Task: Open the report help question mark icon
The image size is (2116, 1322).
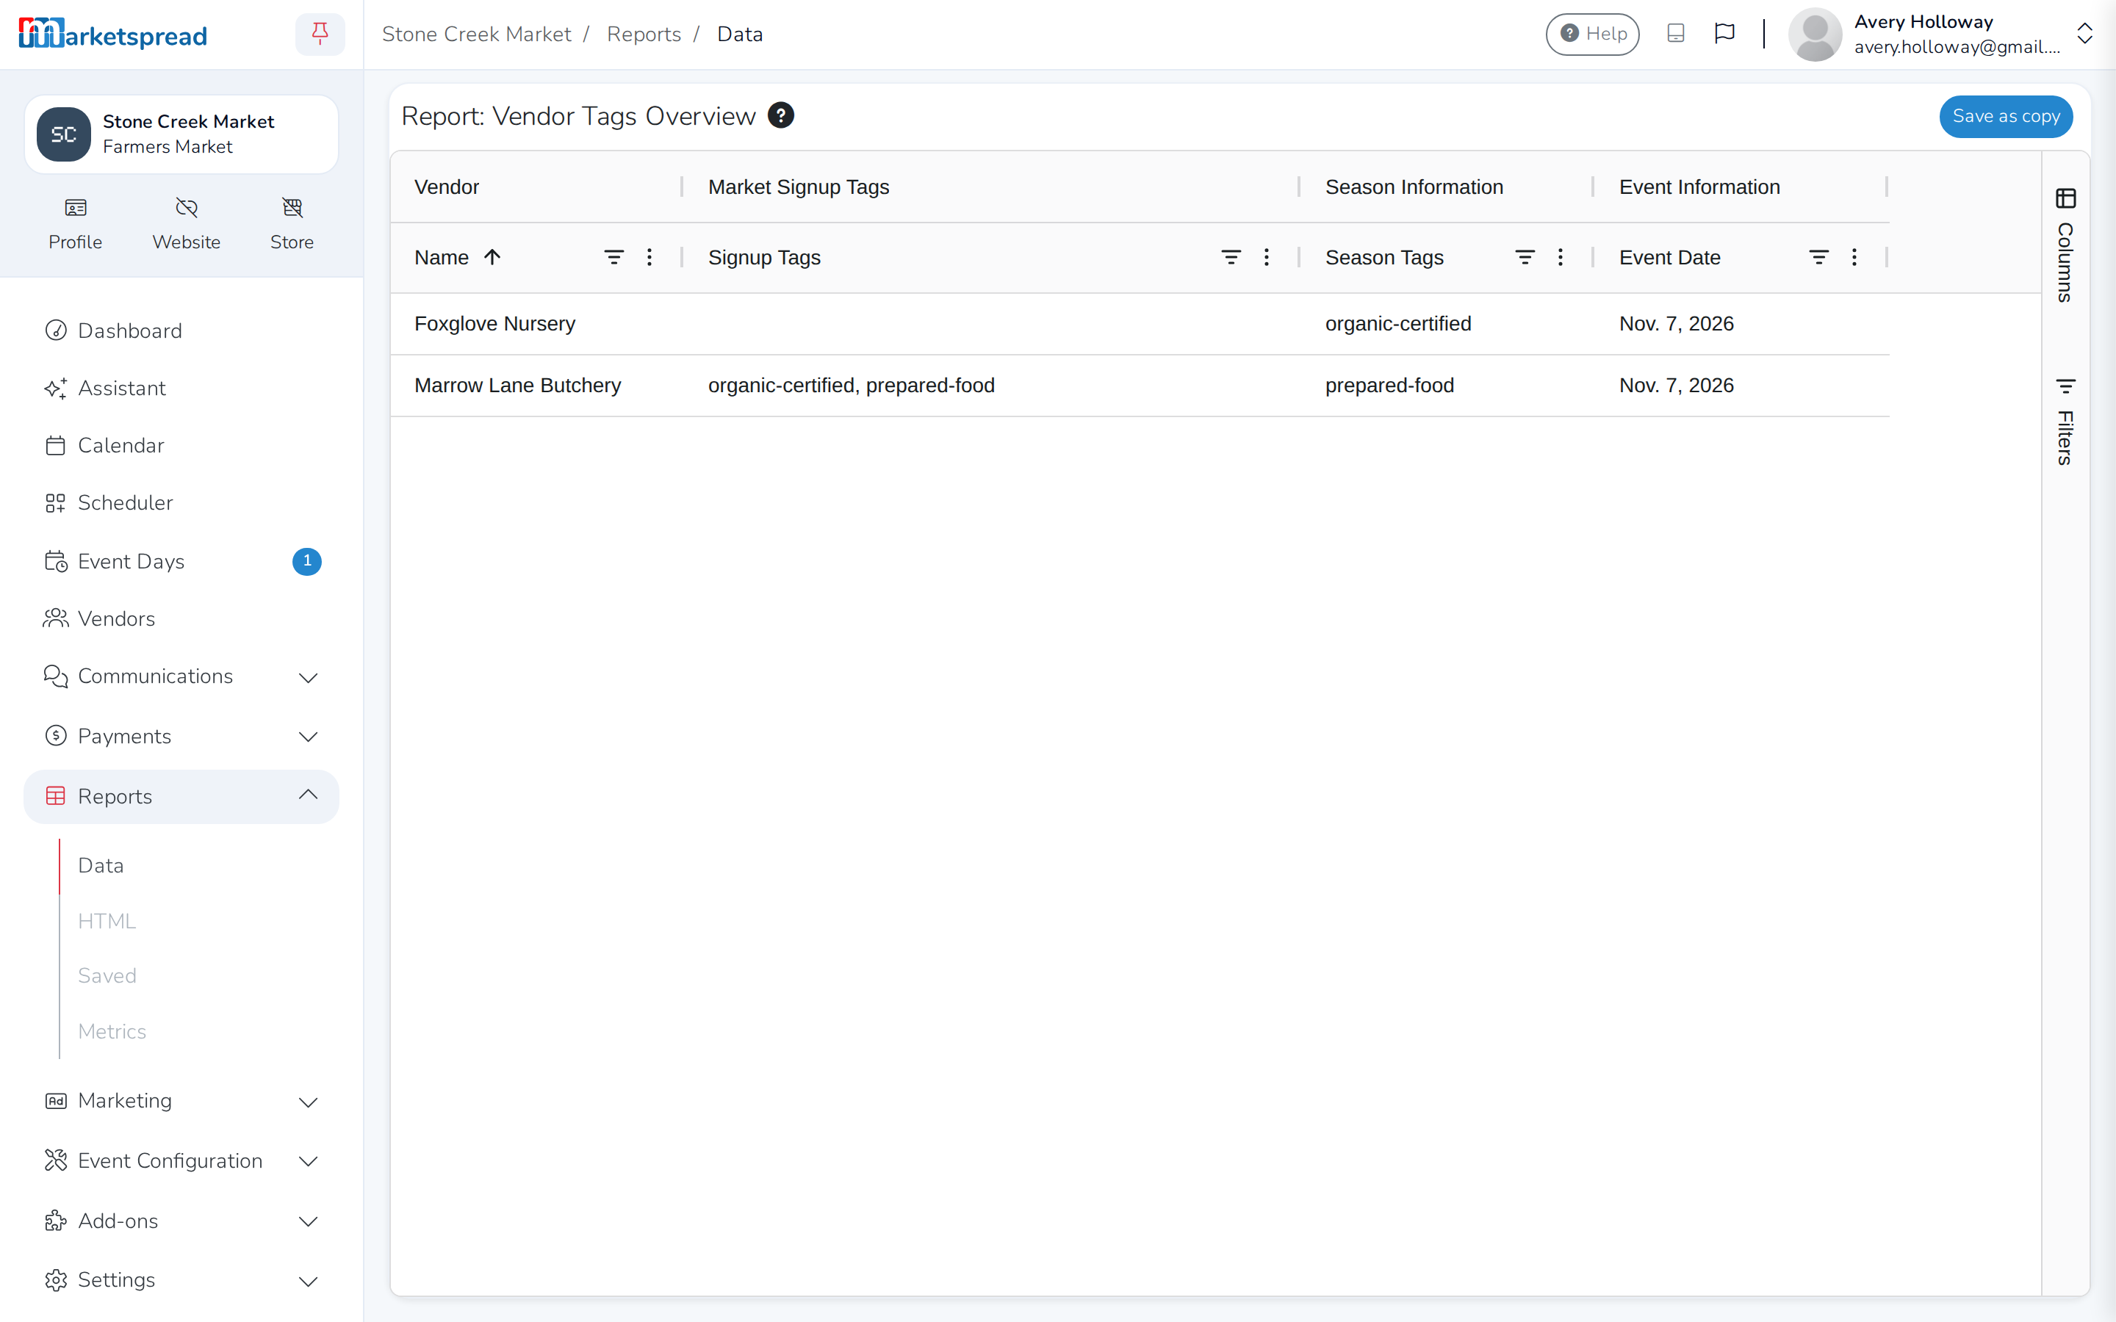Action: click(x=781, y=115)
